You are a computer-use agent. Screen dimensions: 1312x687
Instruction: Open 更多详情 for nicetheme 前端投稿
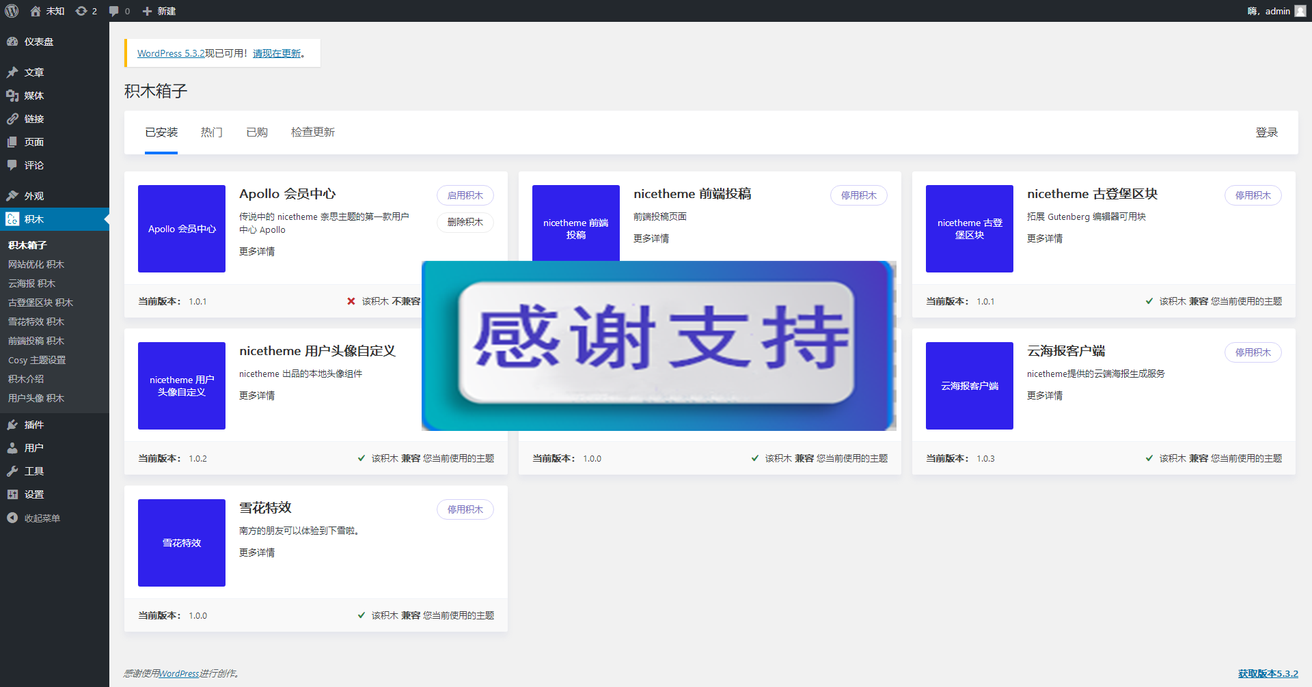pos(651,238)
